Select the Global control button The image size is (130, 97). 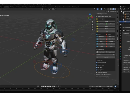click(106, 22)
